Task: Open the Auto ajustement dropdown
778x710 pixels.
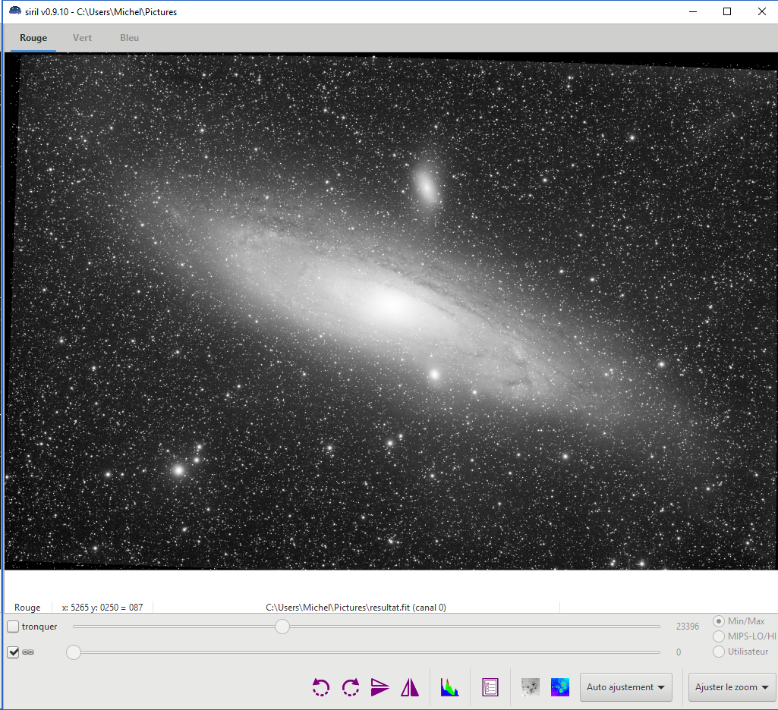Action: [x=625, y=687]
